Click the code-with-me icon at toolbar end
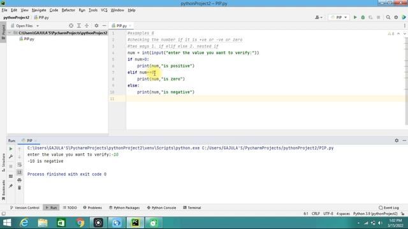This screenshot has height=229, width=408. pyautogui.click(x=404, y=17)
